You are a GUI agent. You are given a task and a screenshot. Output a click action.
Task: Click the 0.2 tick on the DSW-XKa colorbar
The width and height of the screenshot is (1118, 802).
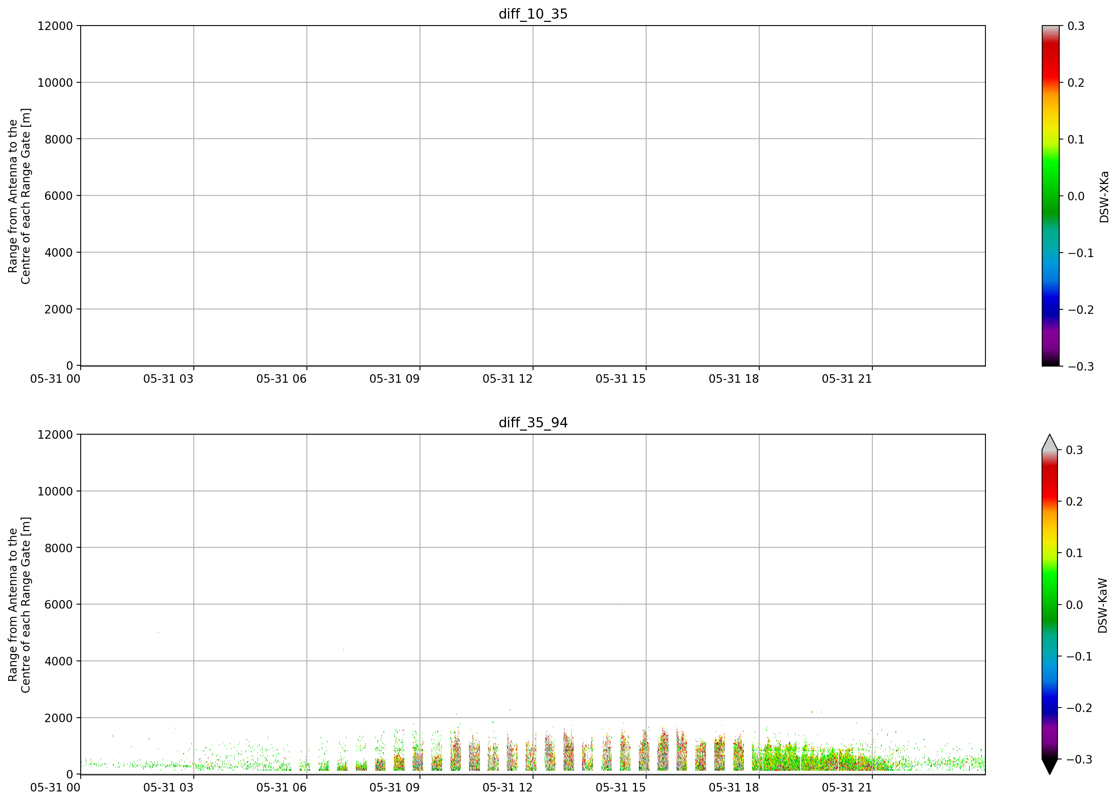coord(1076,83)
